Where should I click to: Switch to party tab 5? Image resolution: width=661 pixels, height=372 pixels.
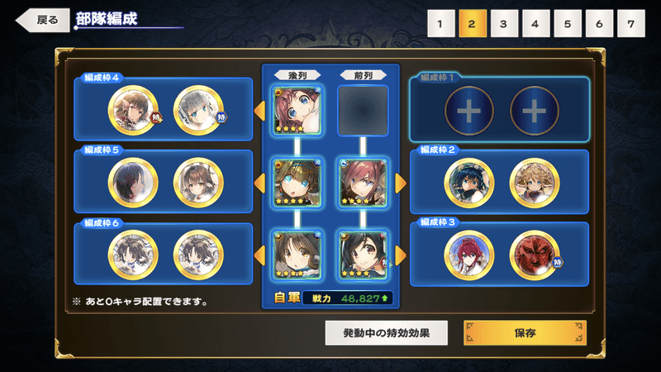(568, 24)
